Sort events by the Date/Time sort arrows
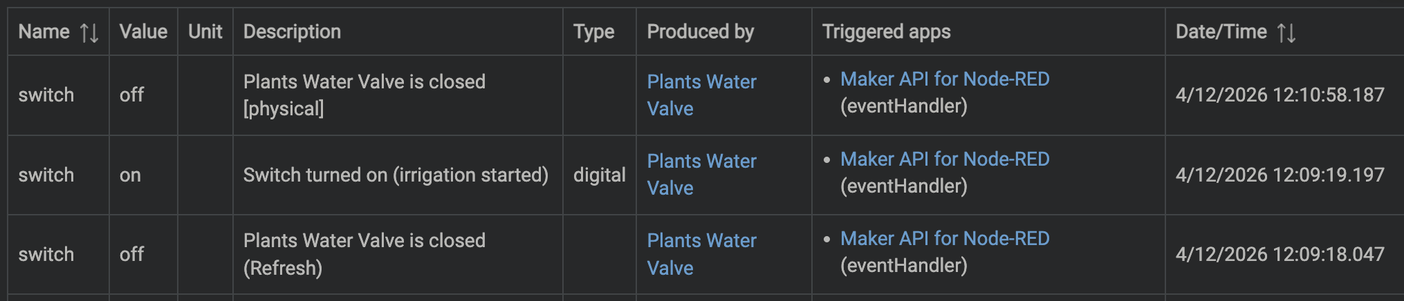Screen dimensions: 1404x301 tap(1286, 32)
